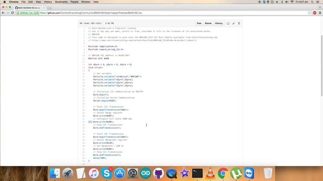Open the Window menu
This screenshot has height=181, width=323.
click(86, 2)
